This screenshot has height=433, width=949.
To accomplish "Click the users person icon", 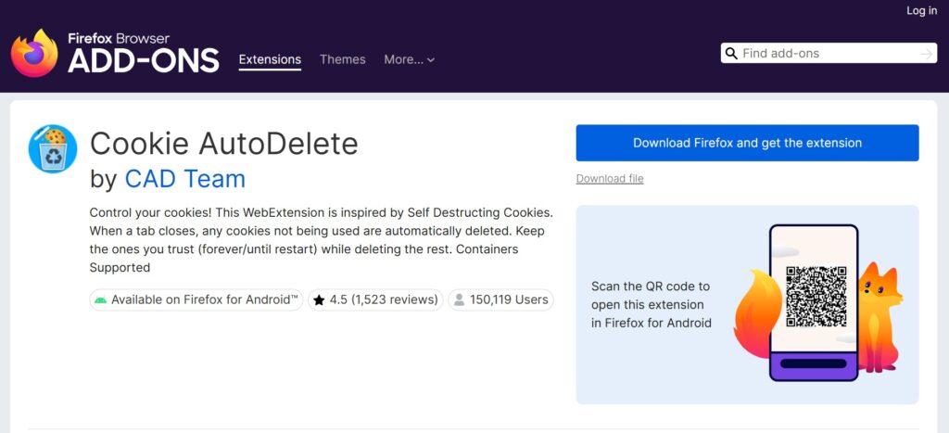I will click(459, 299).
